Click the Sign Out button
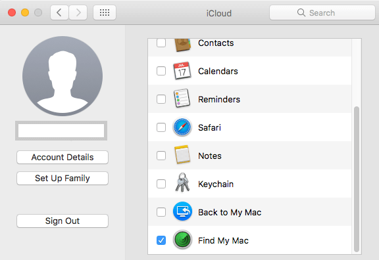Image resolution: width=379 pixels, height=260 pixels. click(x=63, y=221)
